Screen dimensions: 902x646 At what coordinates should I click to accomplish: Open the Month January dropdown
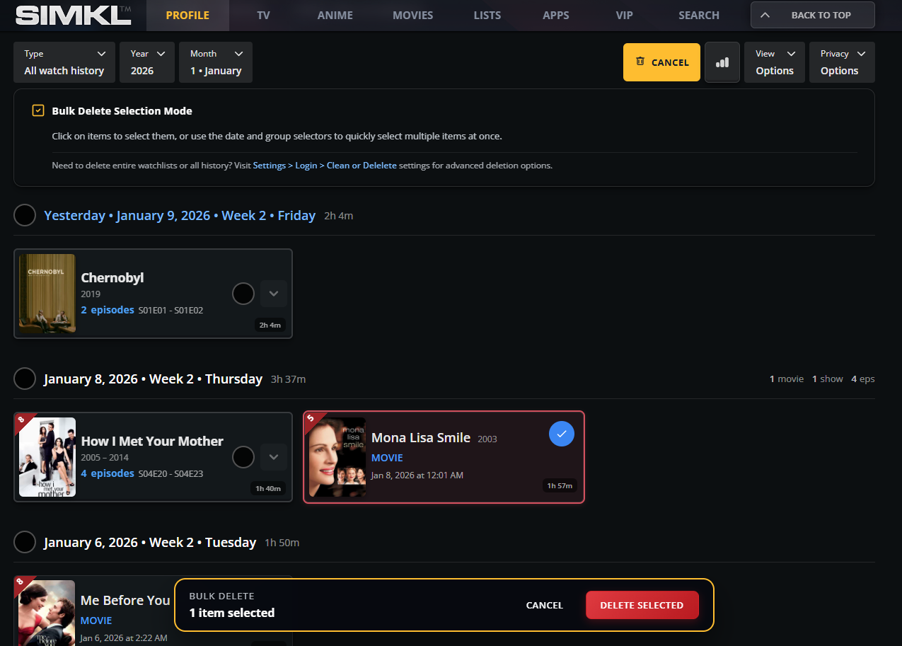[x=216, y=62]
